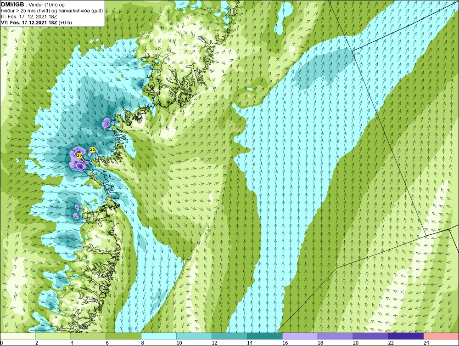Click legend scale value 16

click(x=285, y=343)
